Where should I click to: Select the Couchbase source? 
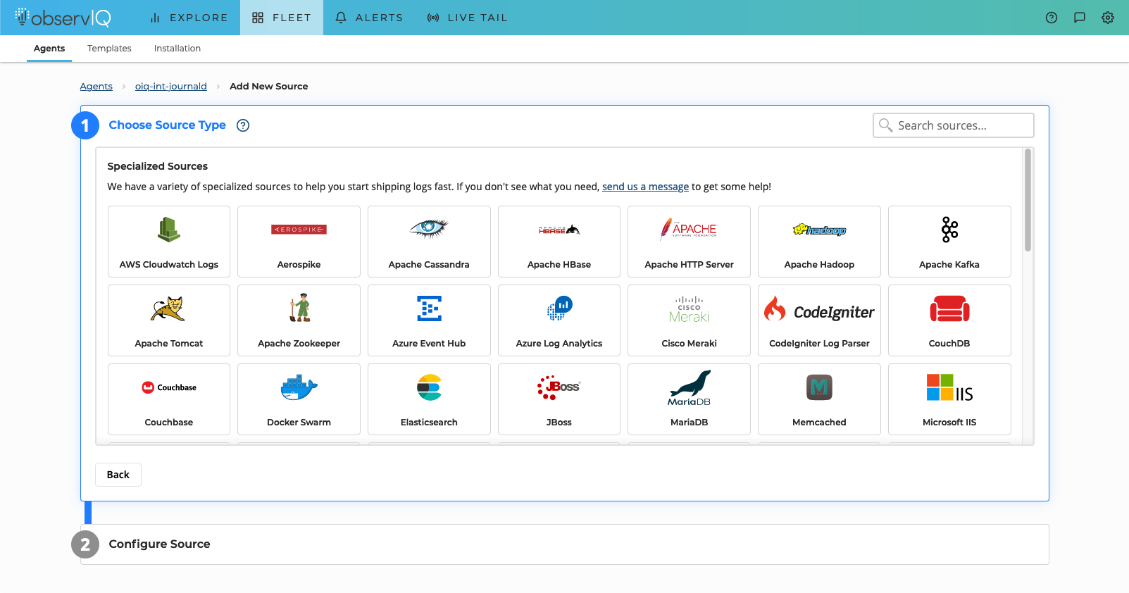point(169,399)
